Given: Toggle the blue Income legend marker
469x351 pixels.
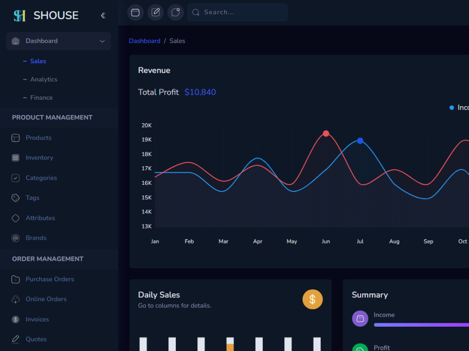Looking at the screenshot, I should coord(452,108).
